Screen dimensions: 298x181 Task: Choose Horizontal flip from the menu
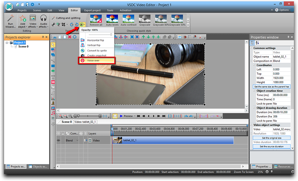pos(97,40)
